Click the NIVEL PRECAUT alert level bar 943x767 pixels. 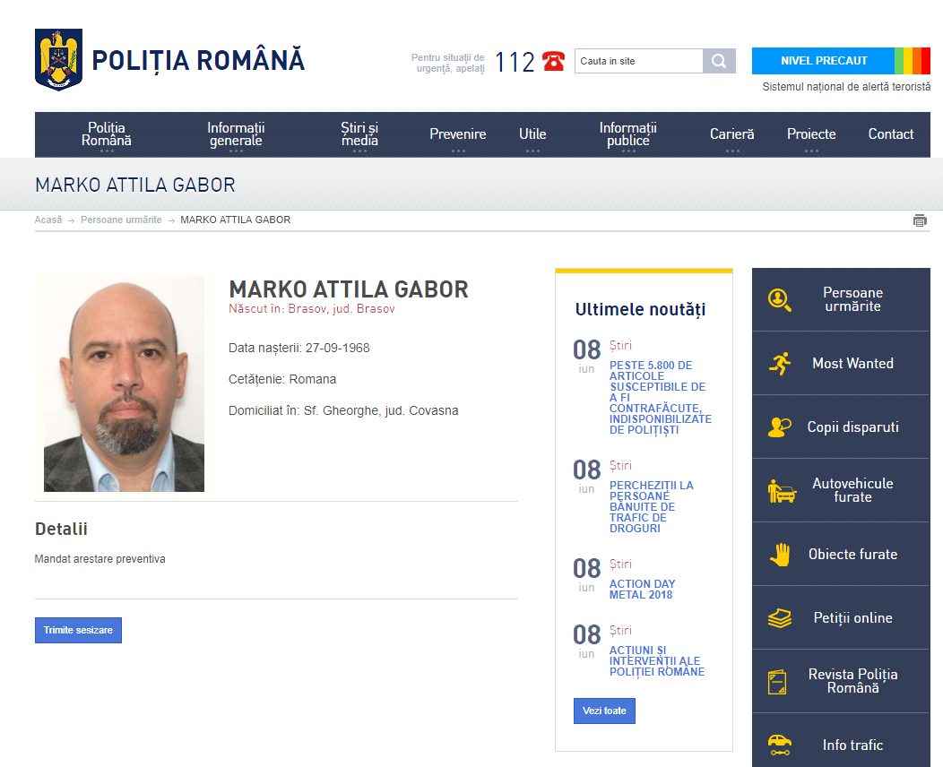tap(821, 61)
